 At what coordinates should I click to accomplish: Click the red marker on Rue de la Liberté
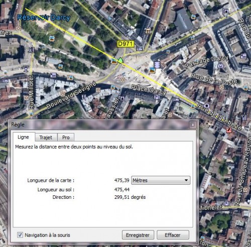click(x=229, y=130)
